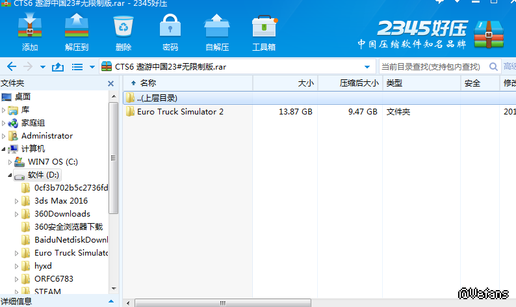Viewport: 516px width, 307px height.
Task: Select the 计算机 computer icon
Action: click(x=13, y=149)
